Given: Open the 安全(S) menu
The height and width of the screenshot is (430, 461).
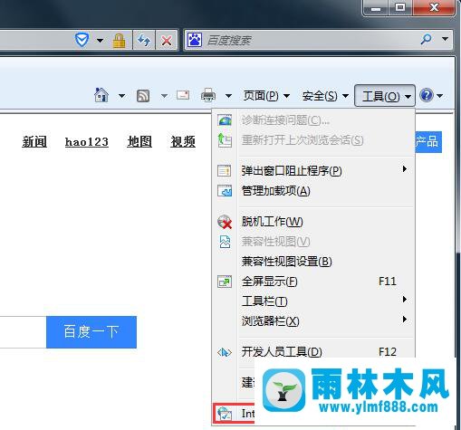Looking at the screenshot, I should pyautogui.click(x=325, y=96).
